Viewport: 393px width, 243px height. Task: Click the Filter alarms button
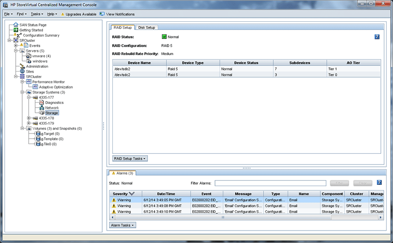(339, 183)
